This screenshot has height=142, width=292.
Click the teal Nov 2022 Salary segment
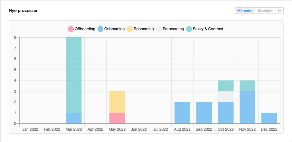point(248,86)
